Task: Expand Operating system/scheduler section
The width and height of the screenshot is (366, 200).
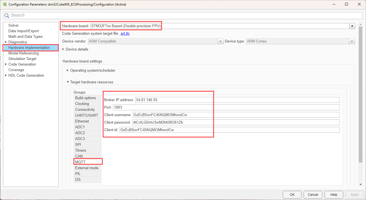Action: (x=68, y=71)
